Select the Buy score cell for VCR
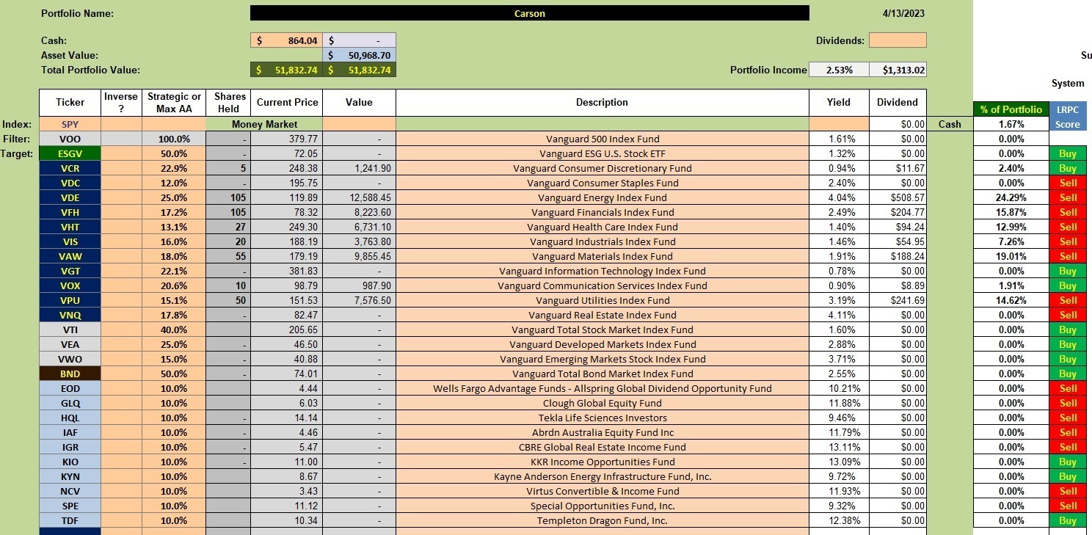The height and width of the screenshot is (535, 1092). pyautogui.click(x=1068, y=168)
